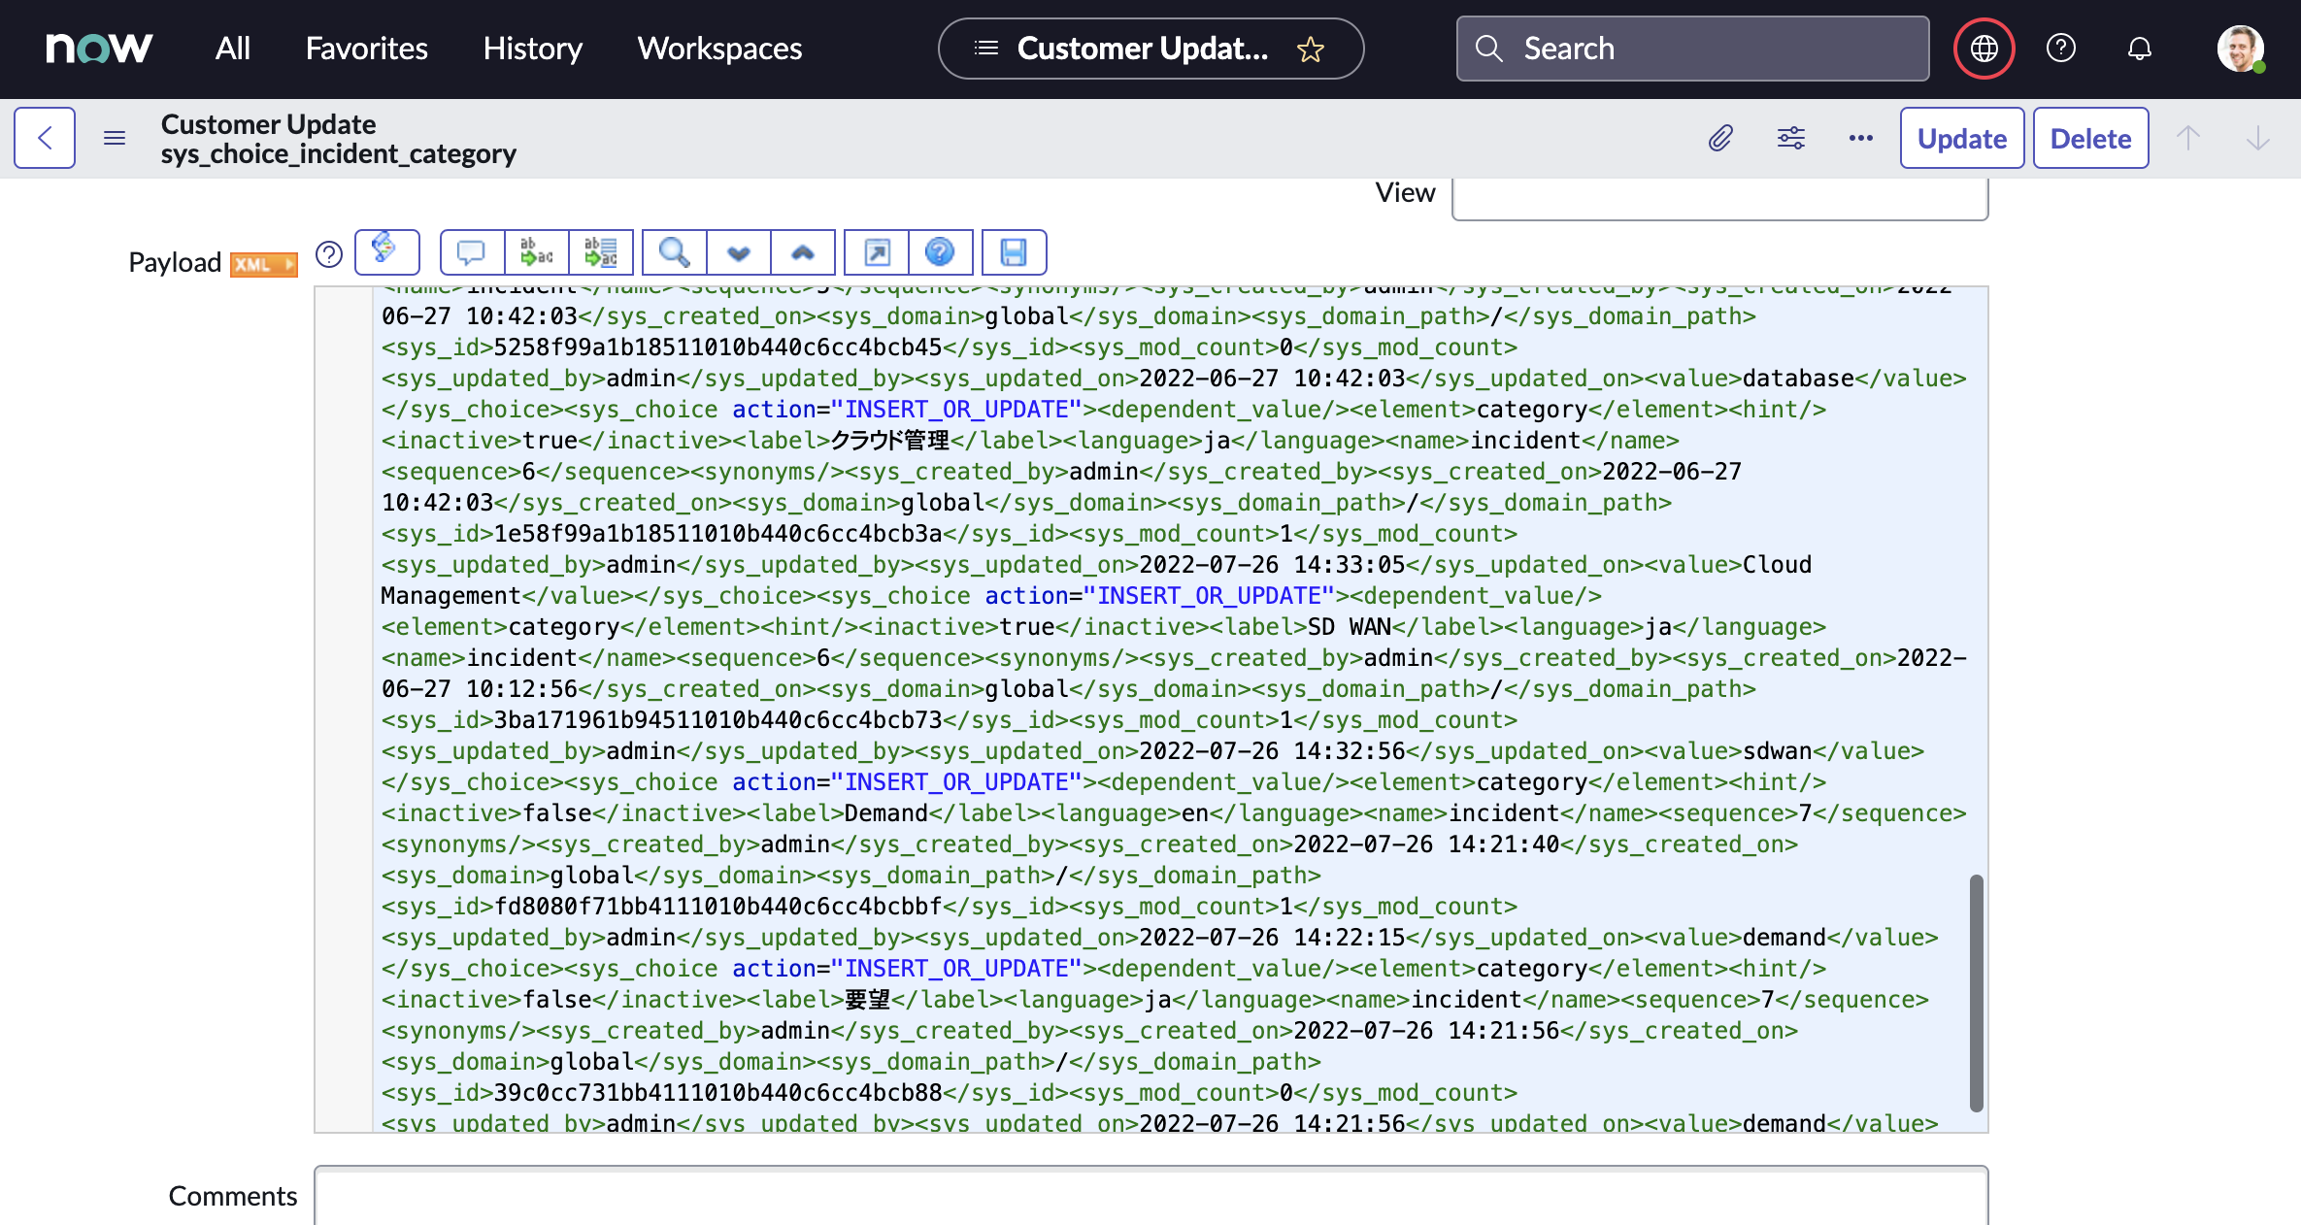Open editor help blue question icon
Screen dimensions: 2301x1225
940,252
